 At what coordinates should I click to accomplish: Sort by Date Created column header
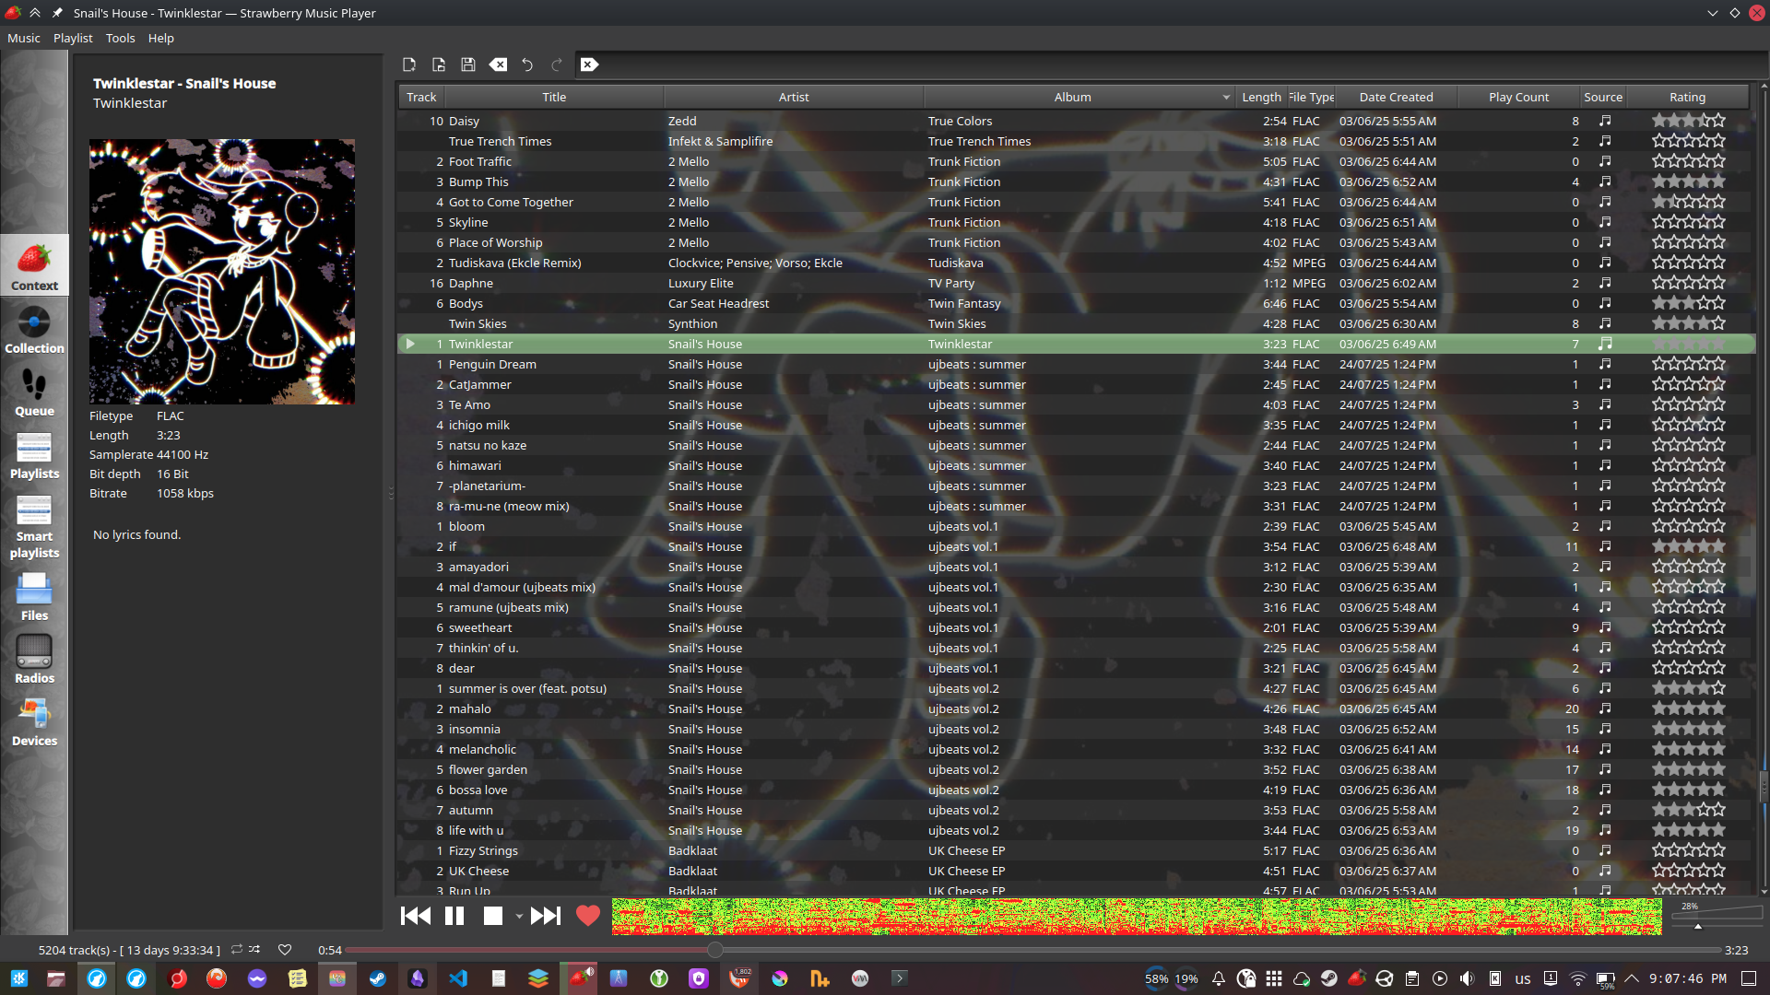[1396, 97]
